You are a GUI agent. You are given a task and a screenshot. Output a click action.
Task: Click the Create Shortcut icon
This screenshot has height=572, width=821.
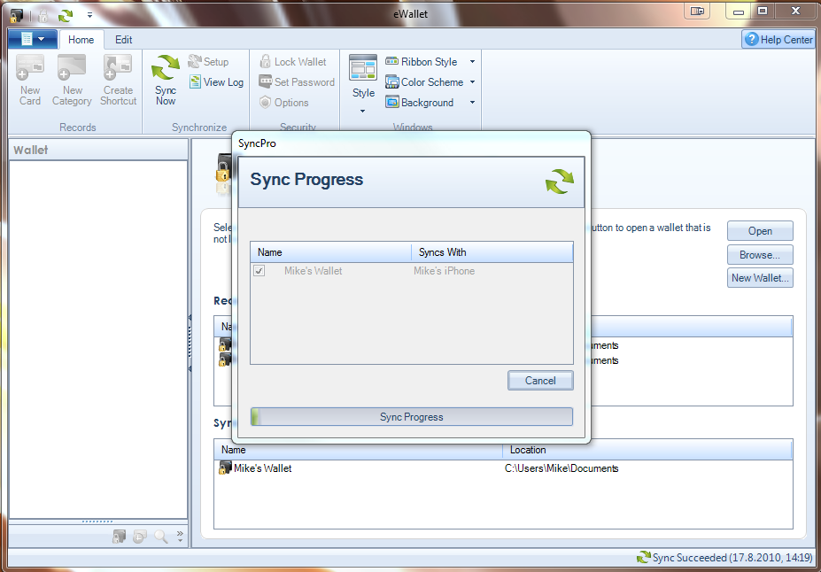click(118, 68)
